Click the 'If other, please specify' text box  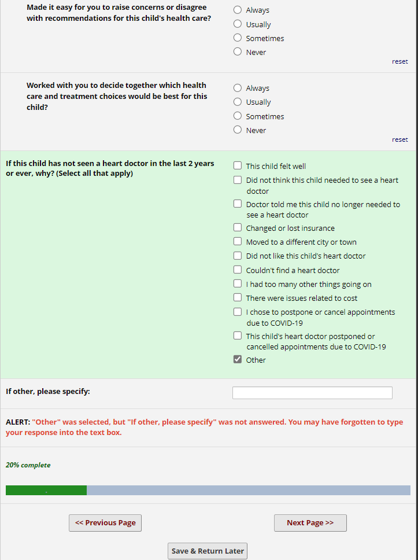(x=312, y=393)
